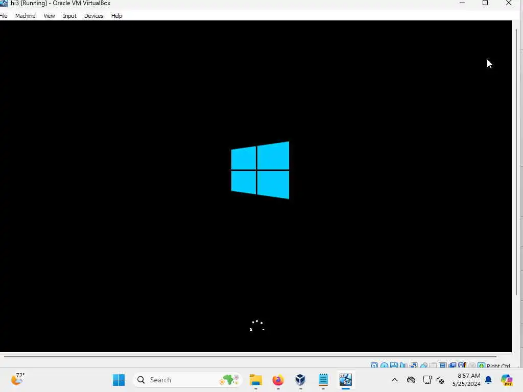Click the display settings status icon
This screenshot has width=523, height=392.
(443, 365)
